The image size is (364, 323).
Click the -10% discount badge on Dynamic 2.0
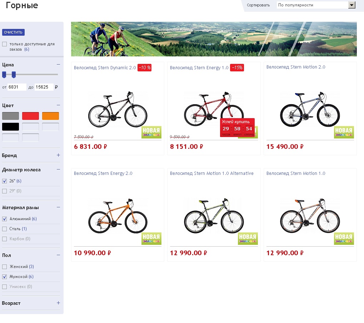click(x=144, y=67)
